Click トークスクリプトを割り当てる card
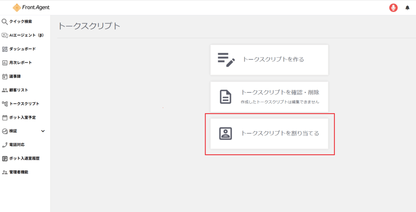416x212 pixels. click(279, 133)
